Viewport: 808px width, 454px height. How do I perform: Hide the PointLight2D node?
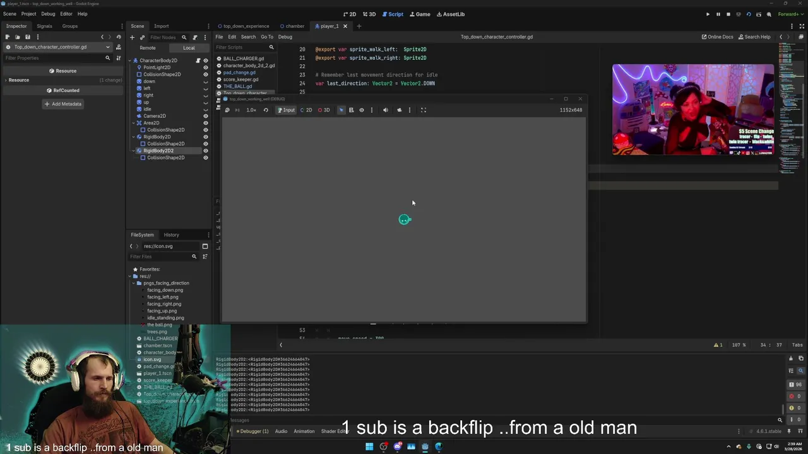[205, 67]
